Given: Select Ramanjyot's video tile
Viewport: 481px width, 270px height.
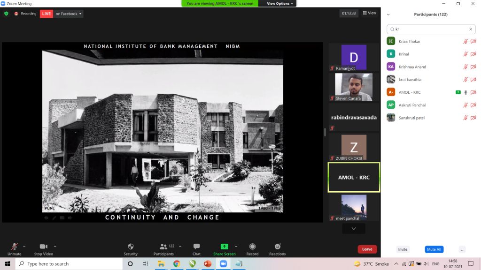Looking at the screenshot, I should [354, 57].
